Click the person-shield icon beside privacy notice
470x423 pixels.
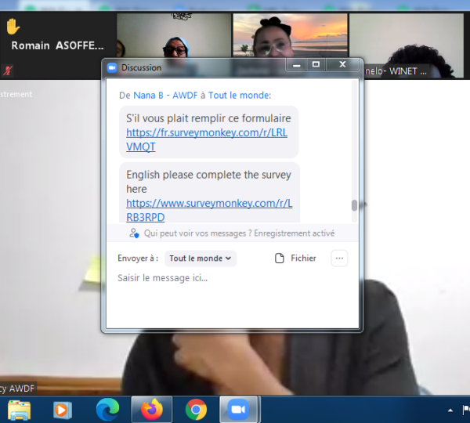[x=134, y=233]
